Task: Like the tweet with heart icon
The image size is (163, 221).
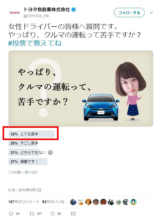Action: point(53,214)
